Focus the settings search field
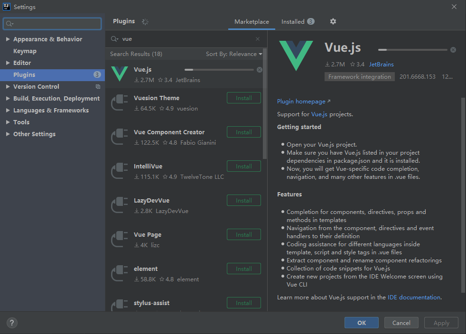This screenshot has height=334, width=466. (52, 23)
